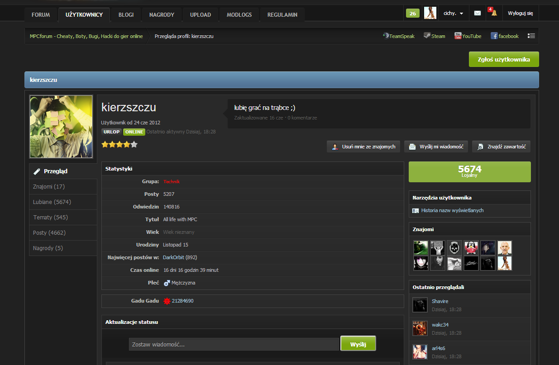
Task: Click kierzszczu's profile picture
Action: 61,127
